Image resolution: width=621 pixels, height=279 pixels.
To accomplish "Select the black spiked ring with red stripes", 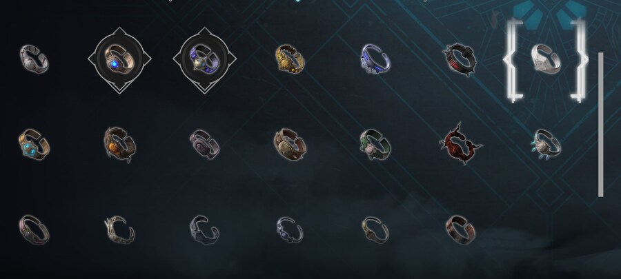I will (x=460, y=59).
